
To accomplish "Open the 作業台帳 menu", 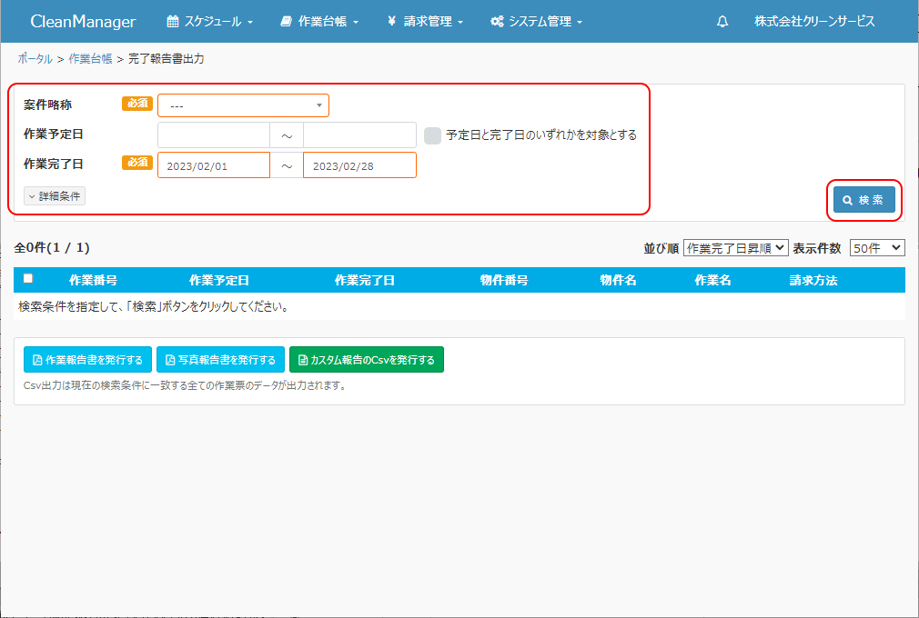I will (319, 22).
